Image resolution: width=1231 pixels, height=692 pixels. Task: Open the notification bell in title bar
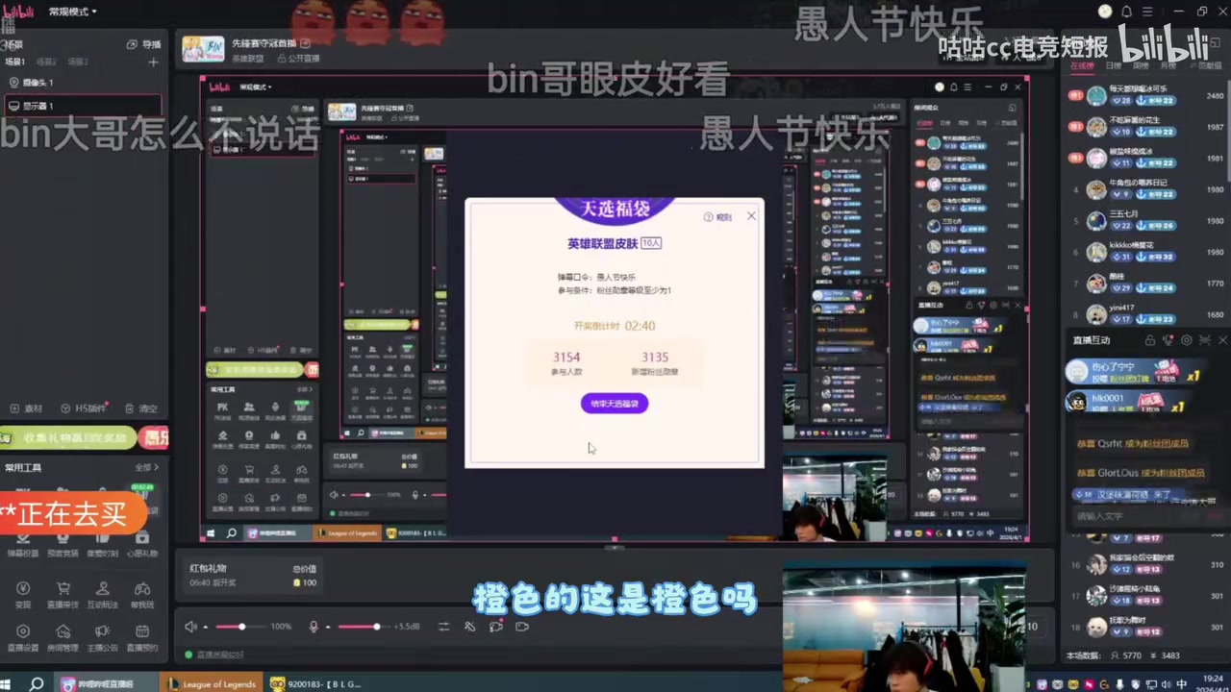[1127, 12]
